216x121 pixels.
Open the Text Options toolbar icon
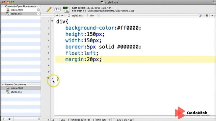(x=57, y=9)
